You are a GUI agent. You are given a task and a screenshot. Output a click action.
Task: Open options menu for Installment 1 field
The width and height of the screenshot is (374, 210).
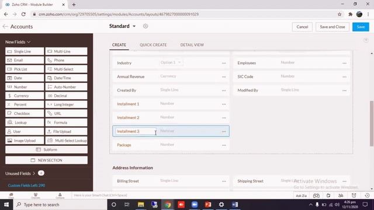click(x=224, y=104)
